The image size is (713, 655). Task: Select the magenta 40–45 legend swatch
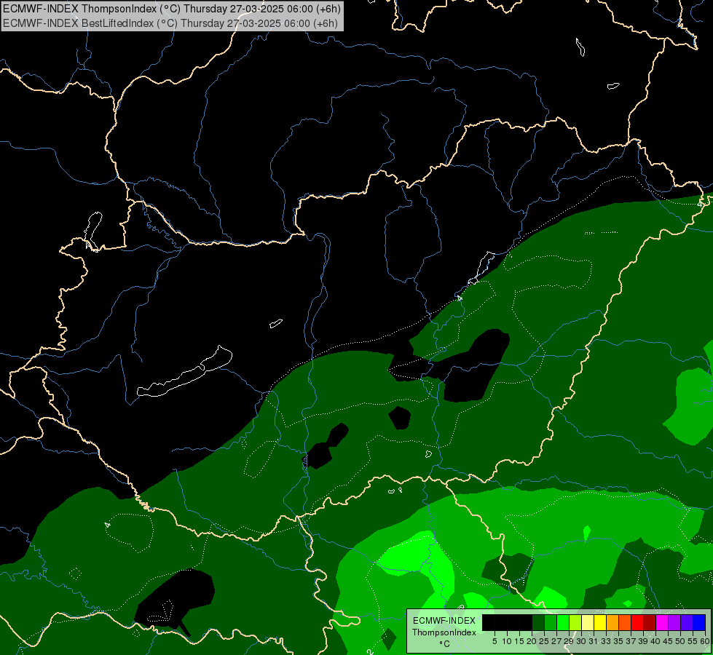662,622
